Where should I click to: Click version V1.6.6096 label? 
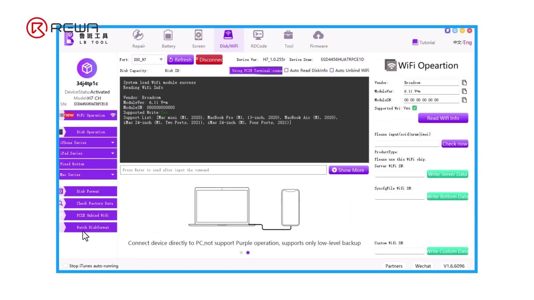tap(454, 266)
